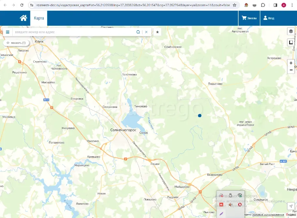The height and width of the screenshot is (218, 297).
Task: Zoom out the map with minus
Action: click(x=291, y=70)
